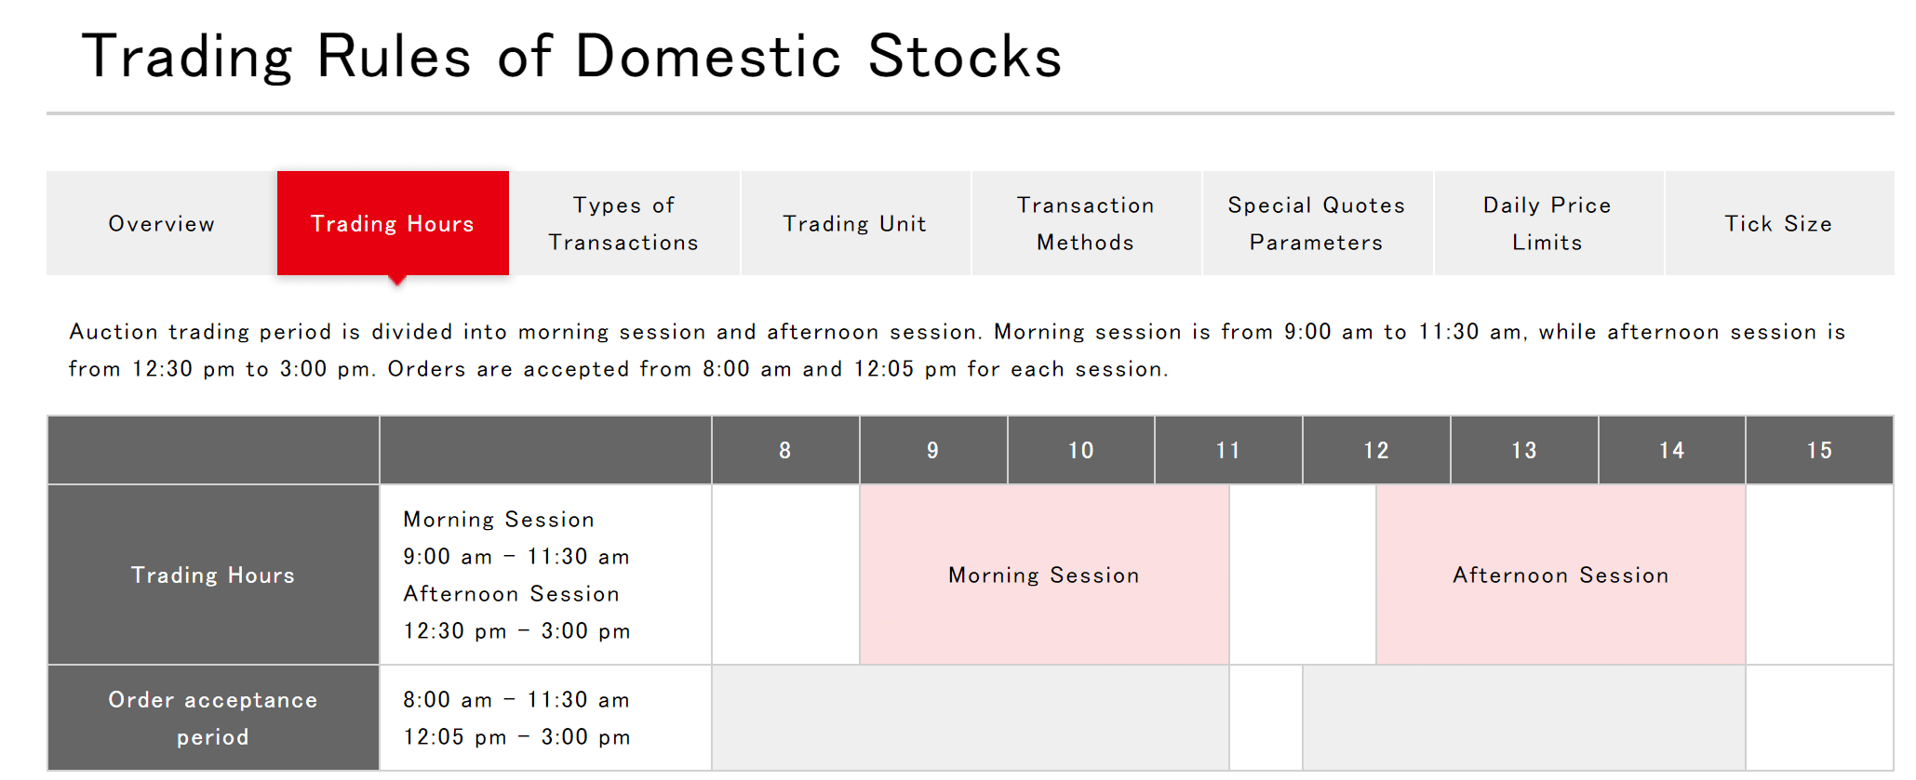Screen dimensions: 1916x780
Task: Go to the Transaction Methods tab
Action: pos(1086,224)
